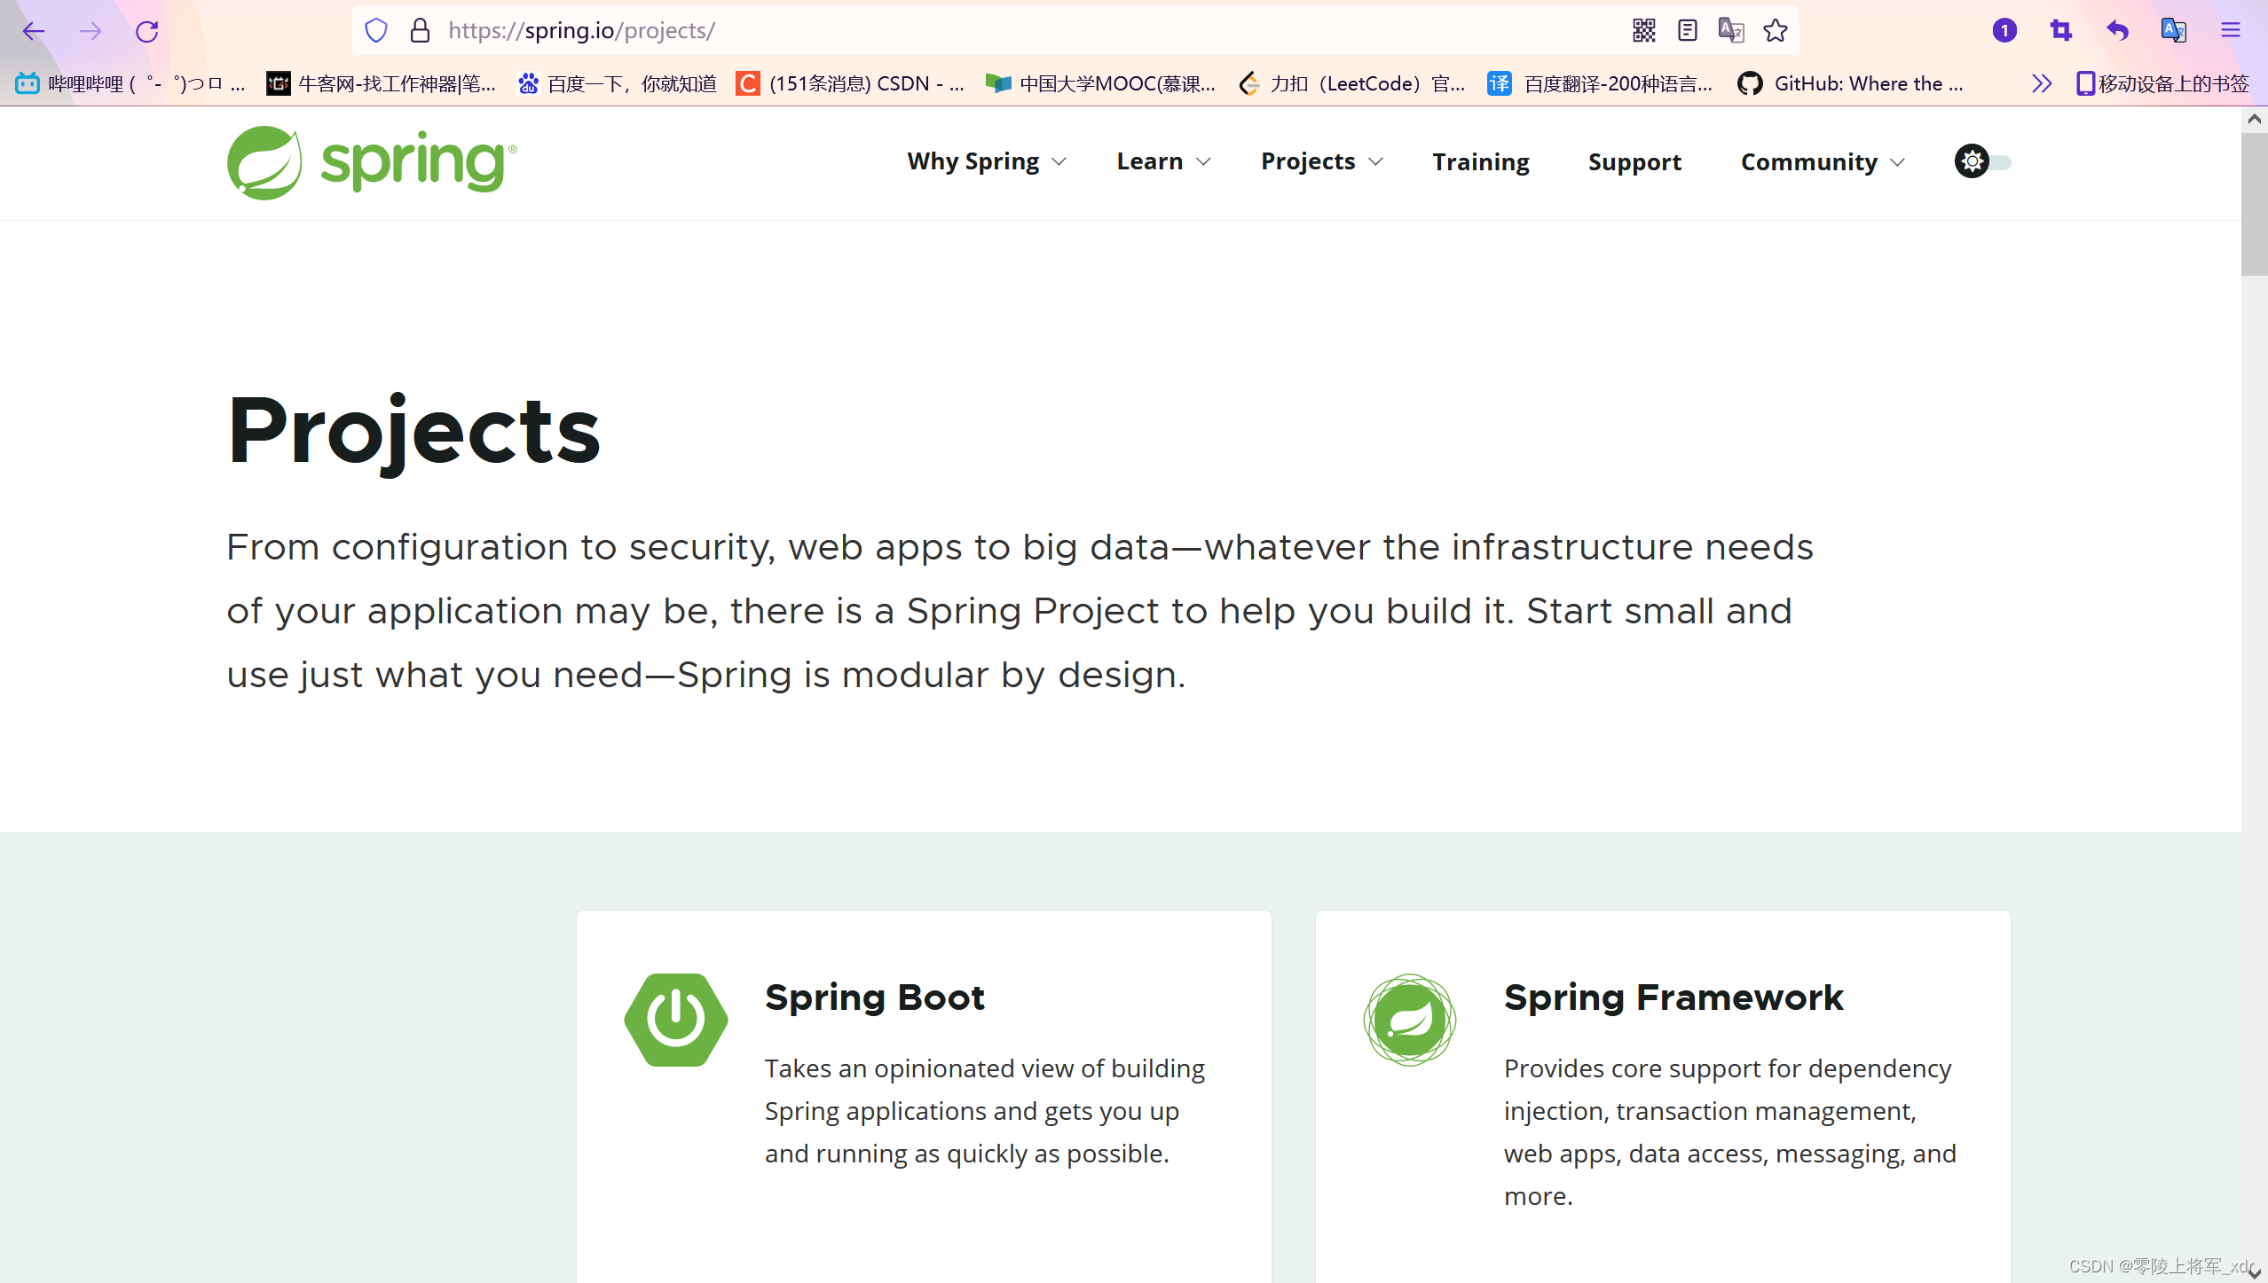Image resolution: width=2268 pixels, height=1283 pixels.
Task: Click the Spring Framework description text
Action: 1730,1132
